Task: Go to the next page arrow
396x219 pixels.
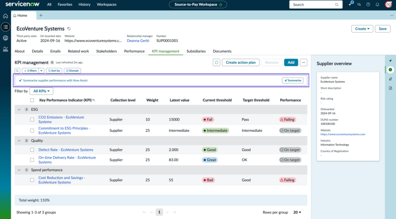Action: coord(167,212)
